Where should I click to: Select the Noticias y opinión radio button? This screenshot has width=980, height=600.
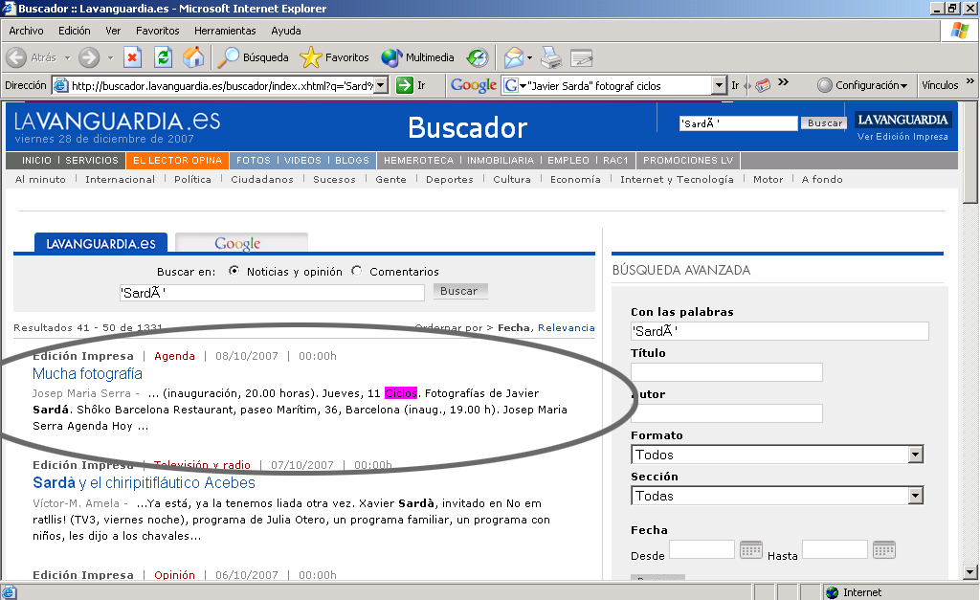(234, 271)
